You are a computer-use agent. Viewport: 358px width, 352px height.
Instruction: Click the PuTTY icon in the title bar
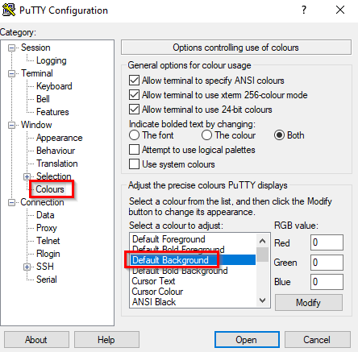(x=9, y=10)
